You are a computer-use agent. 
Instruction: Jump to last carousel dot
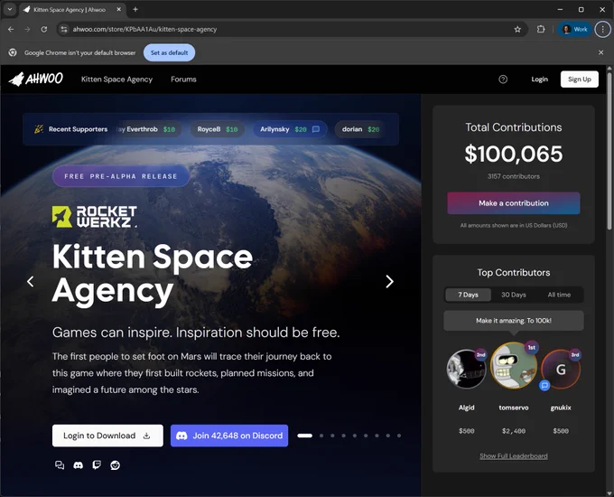398,436
